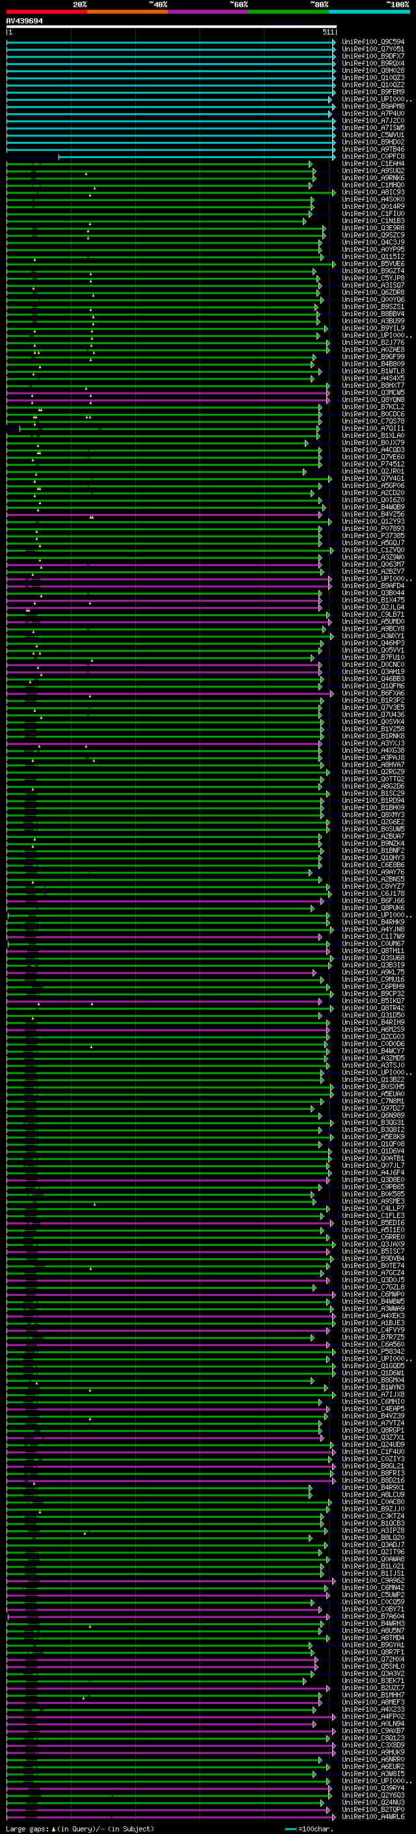Open UniRef100_C1EAH4 entry

pos(372,164)
